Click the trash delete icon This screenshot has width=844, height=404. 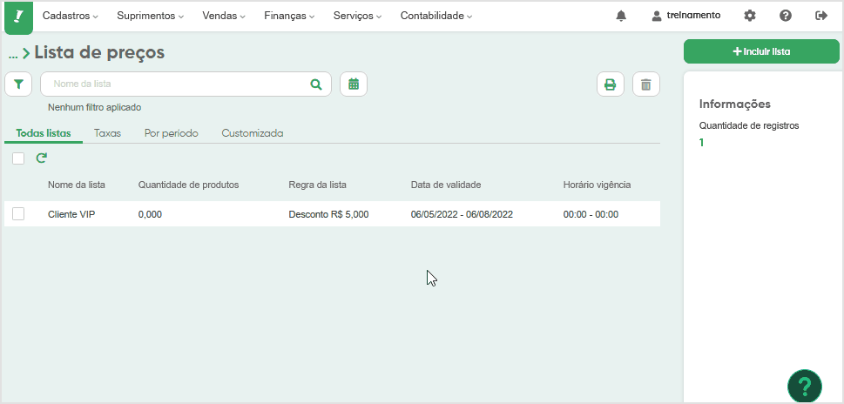click(646, 84)
